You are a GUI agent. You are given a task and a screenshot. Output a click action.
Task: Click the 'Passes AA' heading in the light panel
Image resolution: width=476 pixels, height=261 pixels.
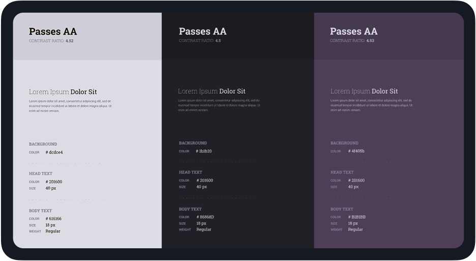[x=53, y=32]
